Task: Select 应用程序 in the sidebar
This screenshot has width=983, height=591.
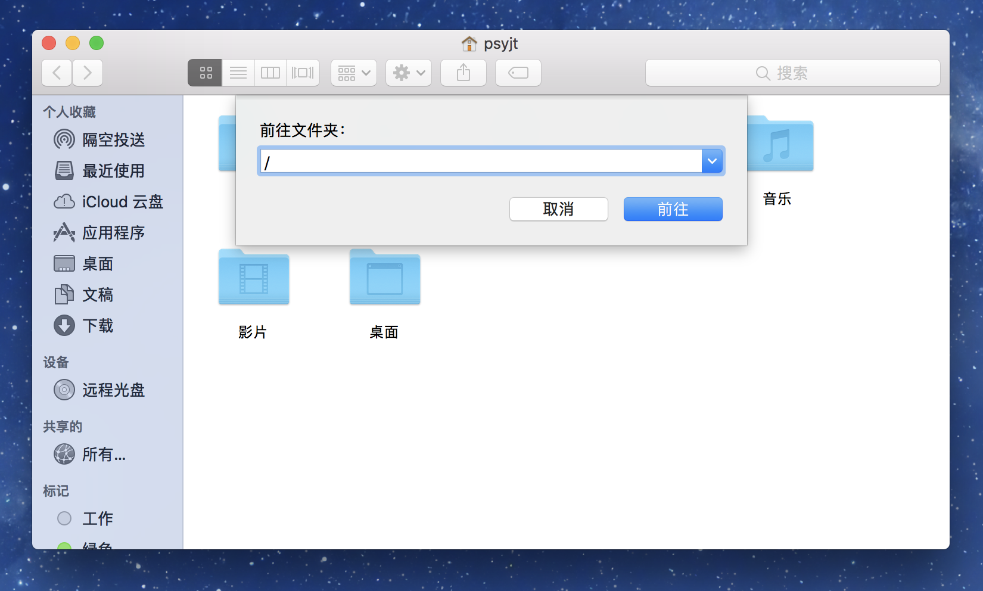Action: tap(113, 232)
